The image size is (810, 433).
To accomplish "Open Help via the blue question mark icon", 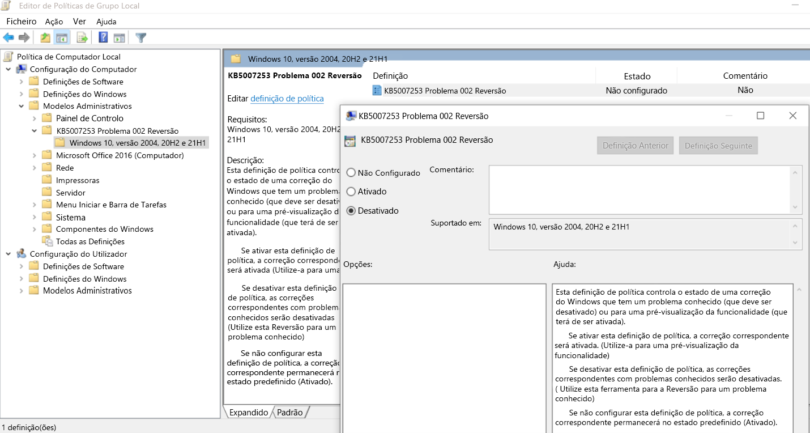I will coord(104,38).
